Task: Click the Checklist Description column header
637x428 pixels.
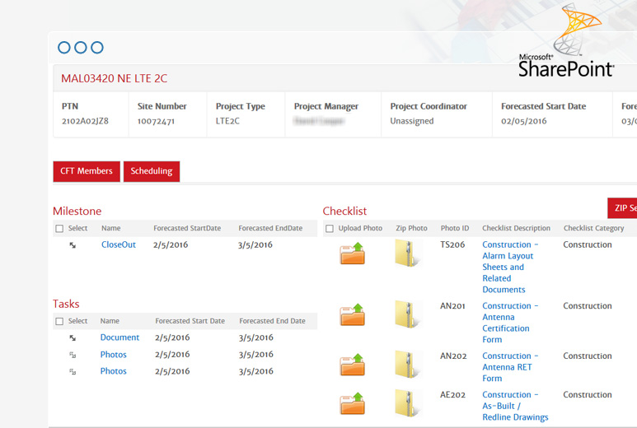Action: click(x=517, y=228)
